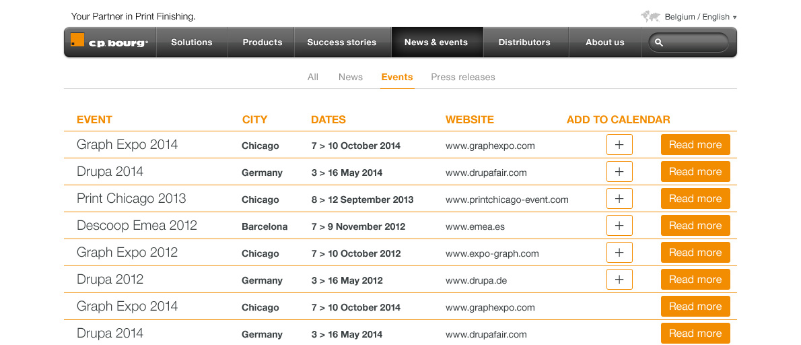
Task: Open the Graph Expo 2012 event title
Action: click(x=127, y=253)
